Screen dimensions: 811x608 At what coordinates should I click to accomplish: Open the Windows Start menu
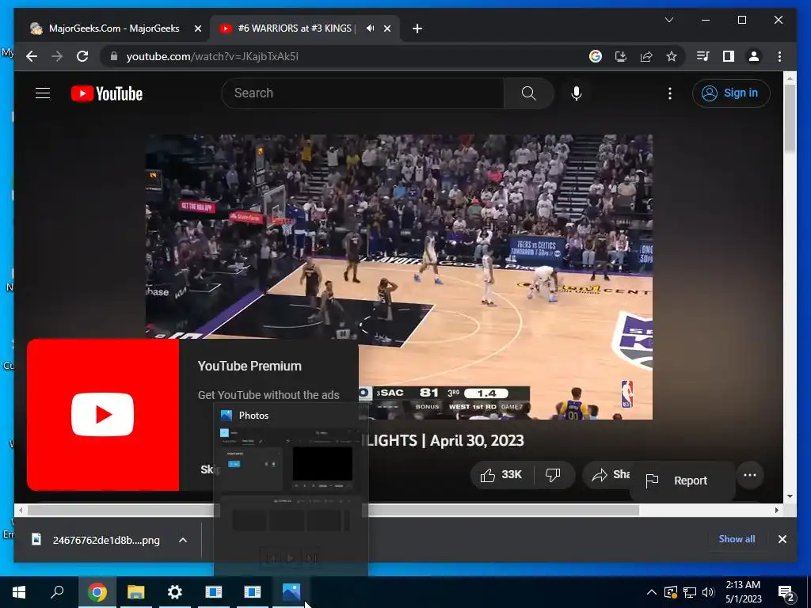coord(19,592)
